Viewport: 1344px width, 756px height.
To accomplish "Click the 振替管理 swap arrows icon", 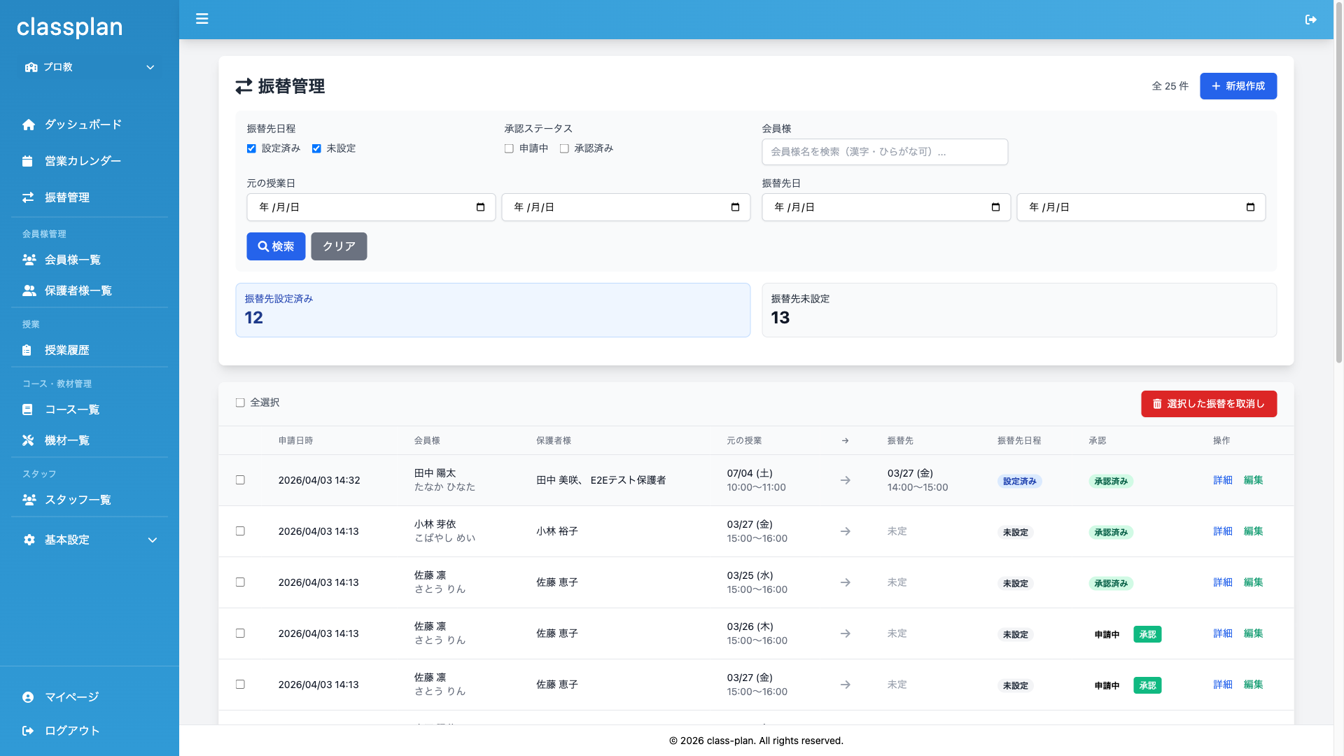I will click(x=29, y=197).
